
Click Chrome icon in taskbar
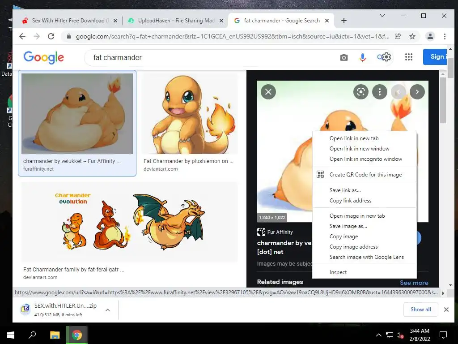point(77,335)
